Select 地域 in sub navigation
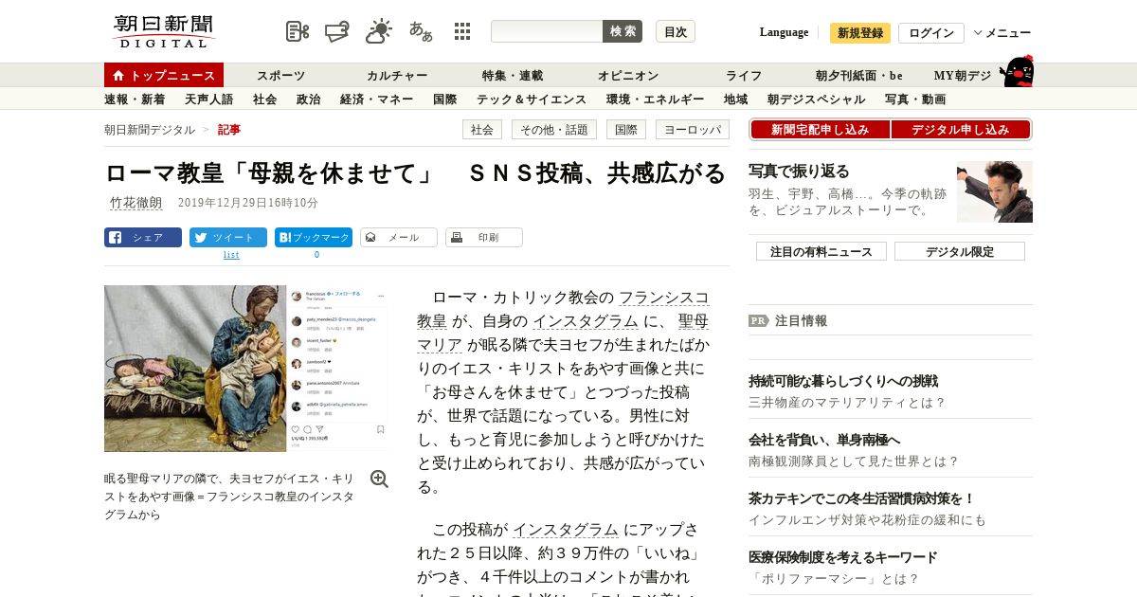The image size is (1137, 597). [735, 99]
